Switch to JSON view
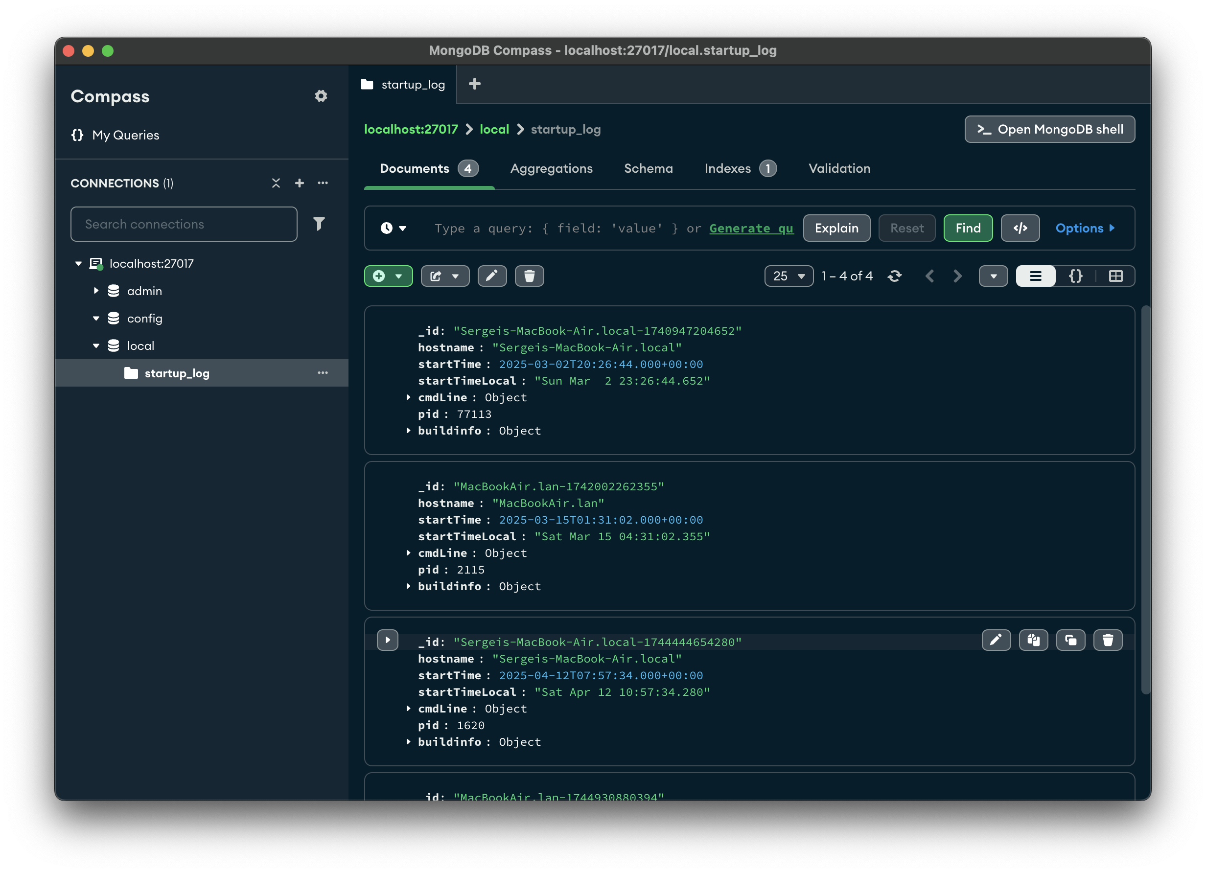The width and height of the screenshot is (1206, 873). (1075, 276)
